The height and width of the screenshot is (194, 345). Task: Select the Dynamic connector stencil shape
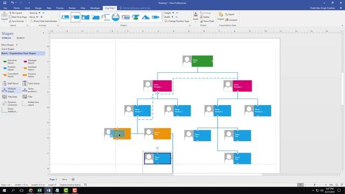click(x=10, y=103)
